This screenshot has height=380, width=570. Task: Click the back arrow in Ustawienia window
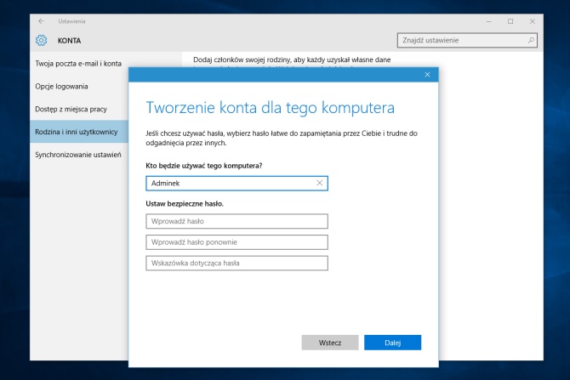[42, 21]
